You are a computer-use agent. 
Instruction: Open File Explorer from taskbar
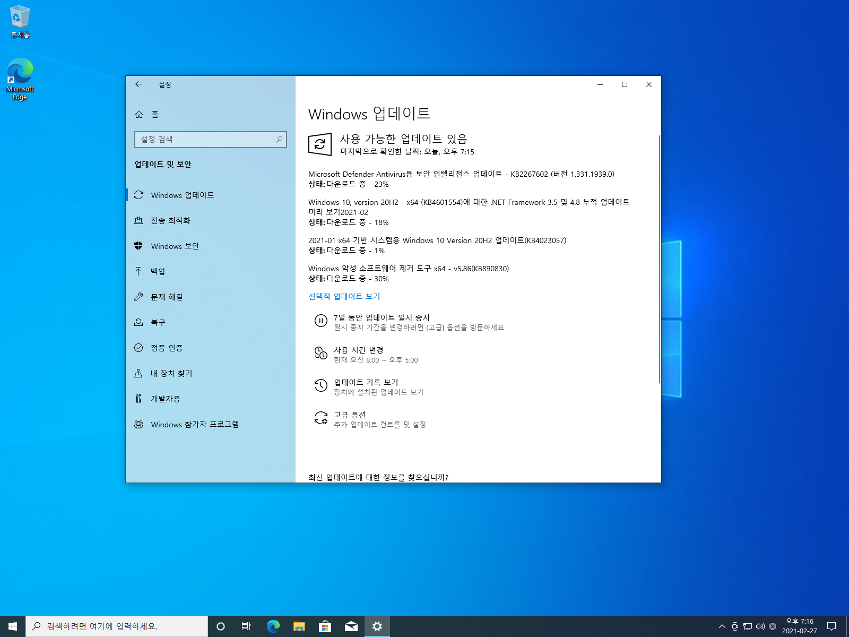(299, 626)
